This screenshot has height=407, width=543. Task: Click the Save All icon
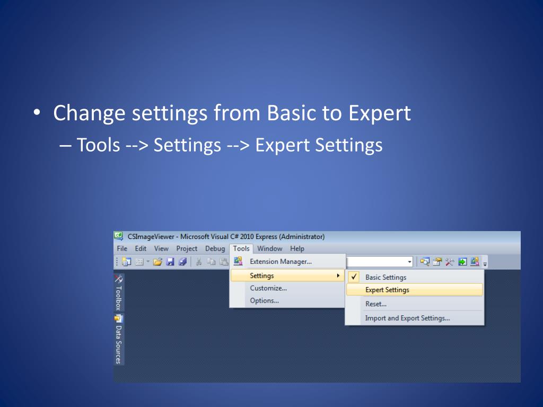pos(182,261)
